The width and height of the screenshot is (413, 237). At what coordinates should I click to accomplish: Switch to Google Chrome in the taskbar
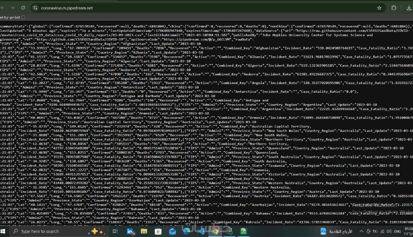(215, 231)
